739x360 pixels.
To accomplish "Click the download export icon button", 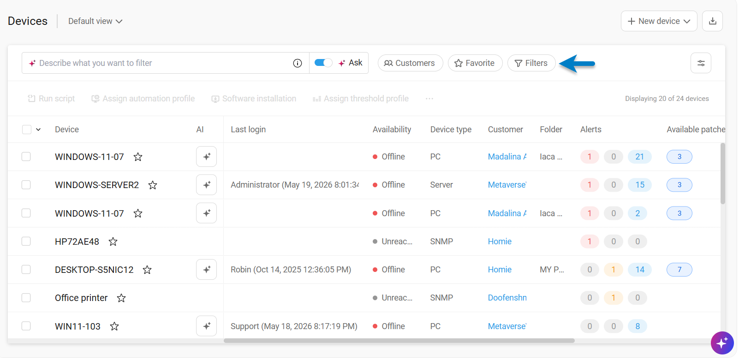I will (712, 21).
